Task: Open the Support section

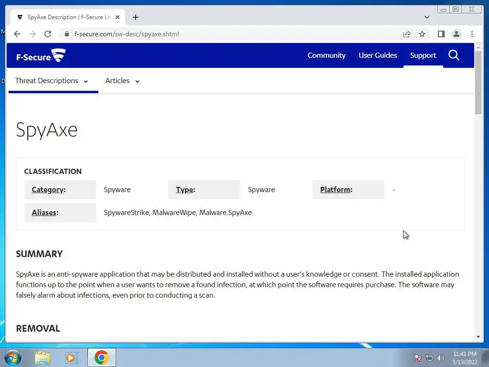Action: [423, 55]
